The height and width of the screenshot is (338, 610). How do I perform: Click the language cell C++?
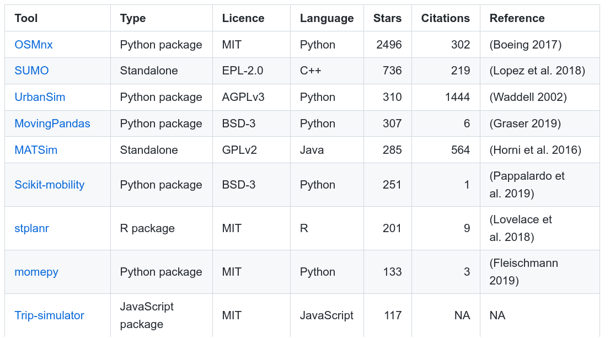[311, 71]
